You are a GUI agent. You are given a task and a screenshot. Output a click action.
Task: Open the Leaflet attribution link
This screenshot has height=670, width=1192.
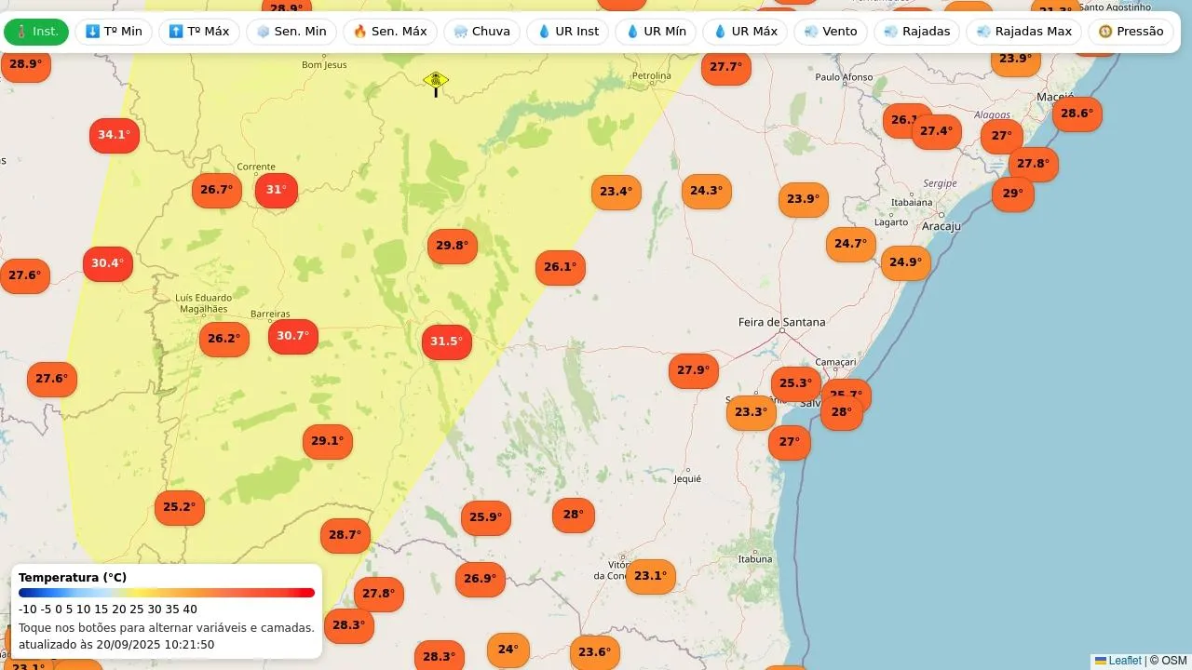1124,661
